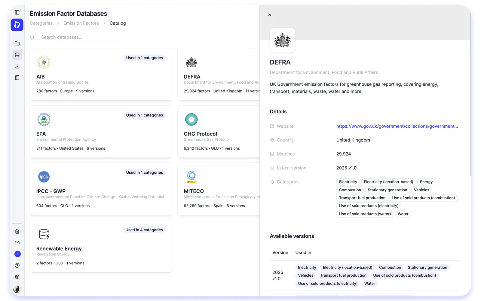Open the GHG Protocol database card
Screen dimensions: 481x301
coord(219,132)
